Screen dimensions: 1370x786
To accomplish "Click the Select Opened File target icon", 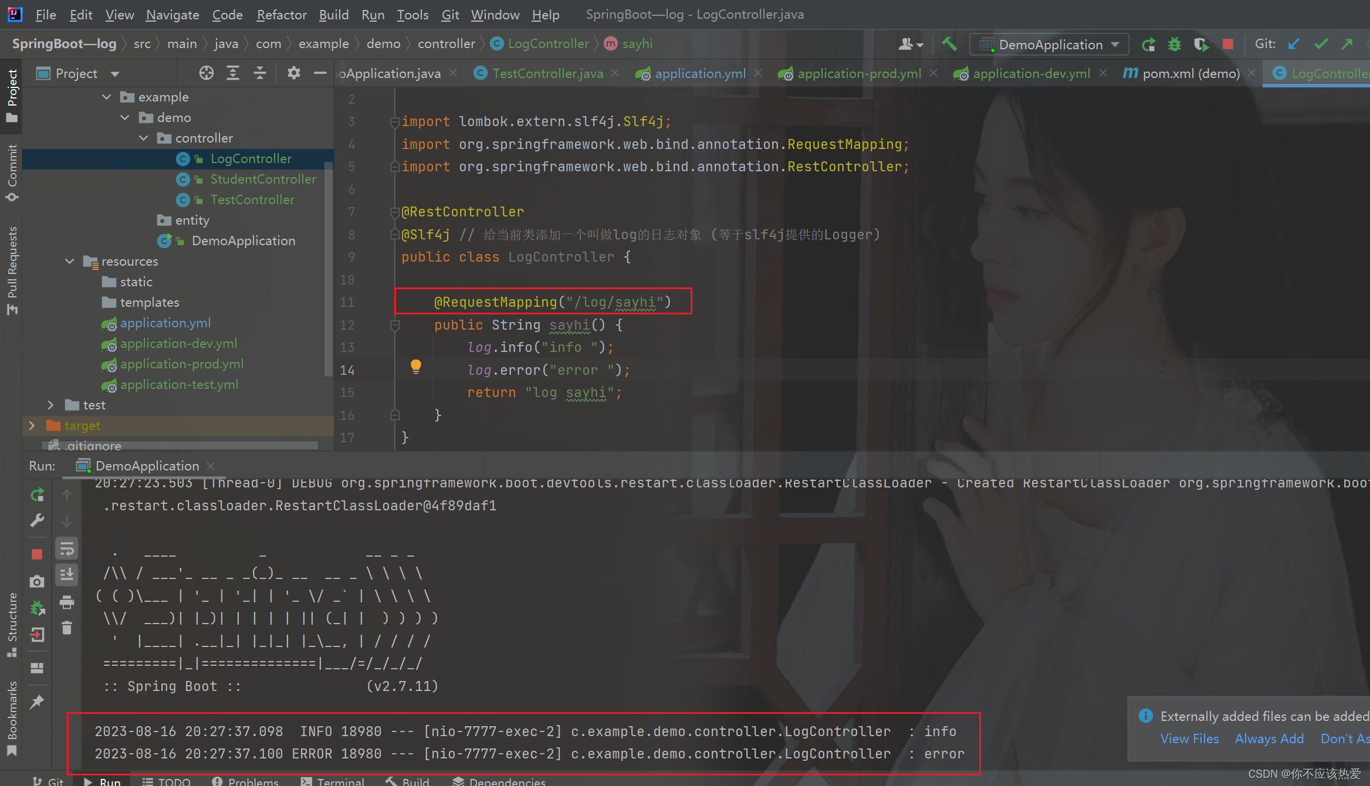I will click(x=206, y=73).
